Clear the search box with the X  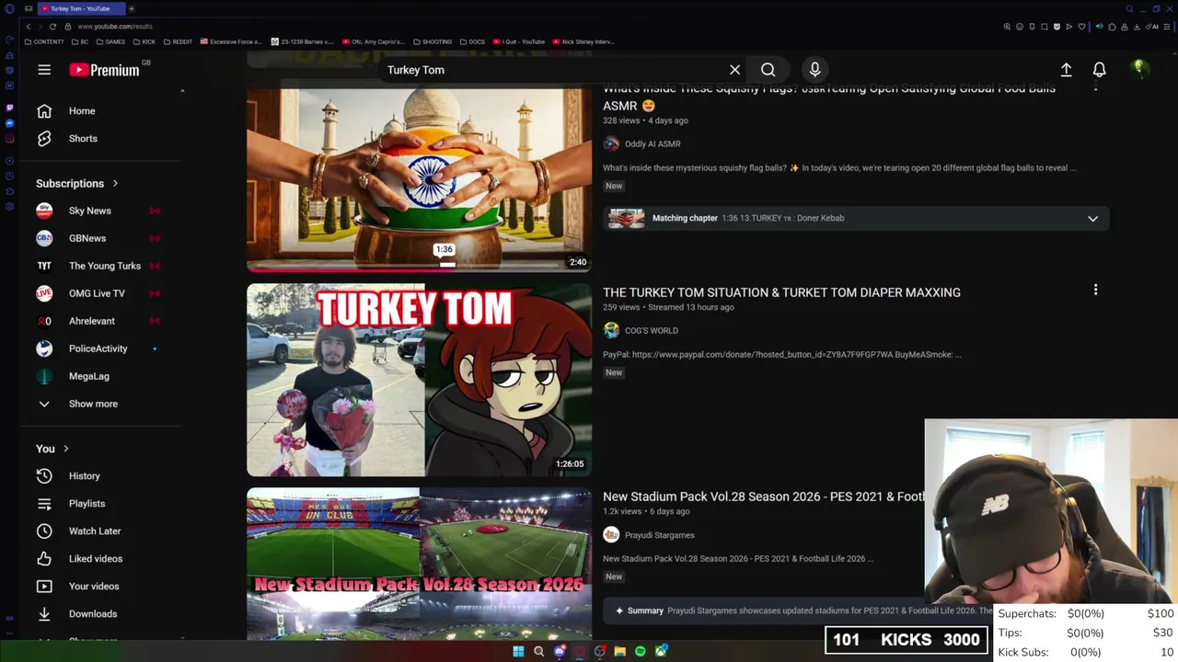(734, 70)
